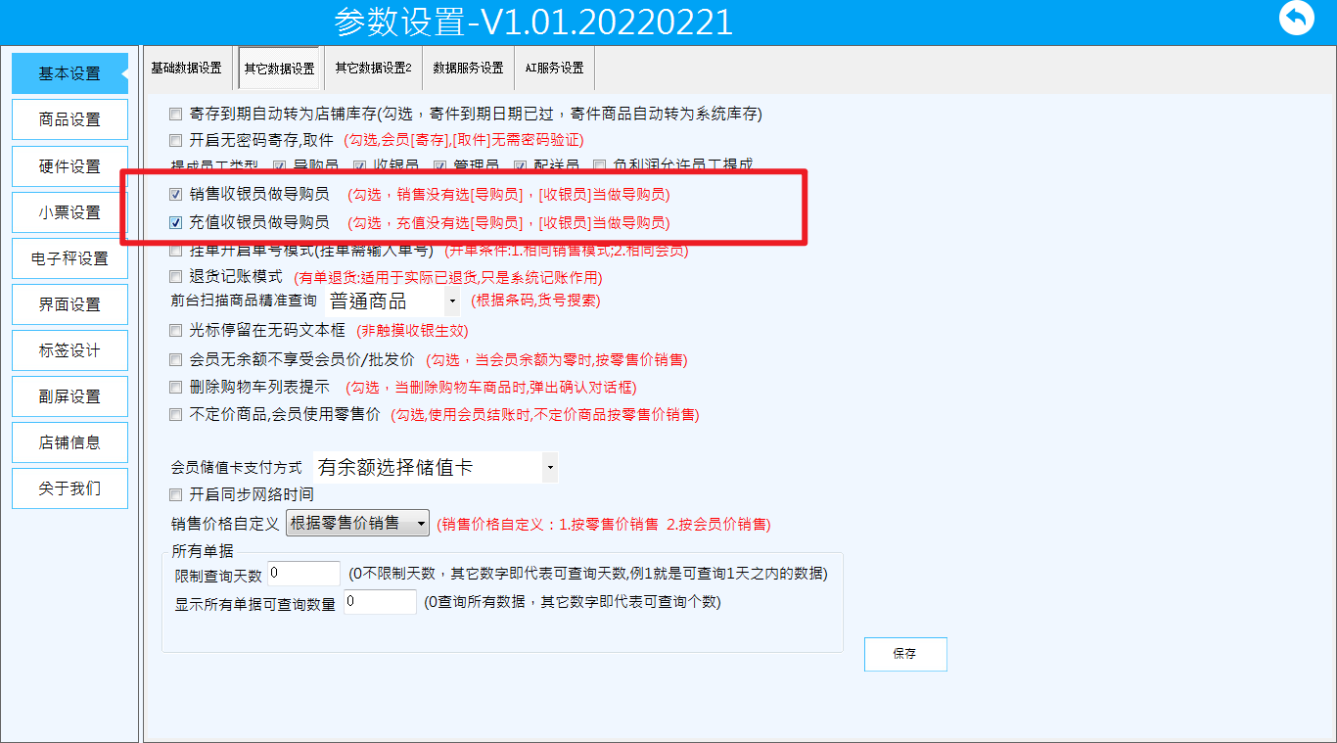Click the 保存 button
The height and width of the screenshot is (743, 1337).
point(905,654)
